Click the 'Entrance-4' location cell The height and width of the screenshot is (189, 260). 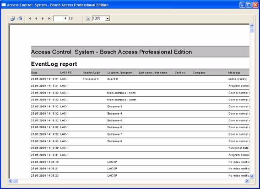point(114,113)
